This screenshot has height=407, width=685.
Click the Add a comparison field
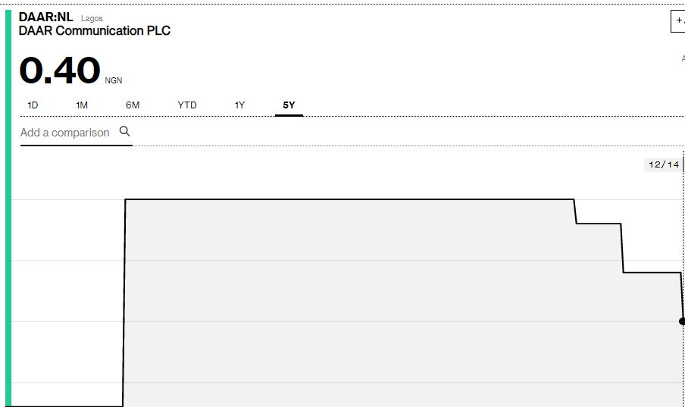[x=65, y=133]
